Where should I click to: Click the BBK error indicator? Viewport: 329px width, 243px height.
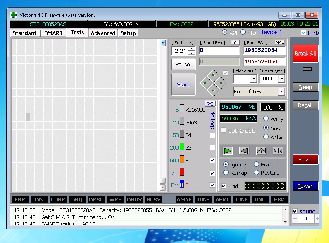(279, 199)
